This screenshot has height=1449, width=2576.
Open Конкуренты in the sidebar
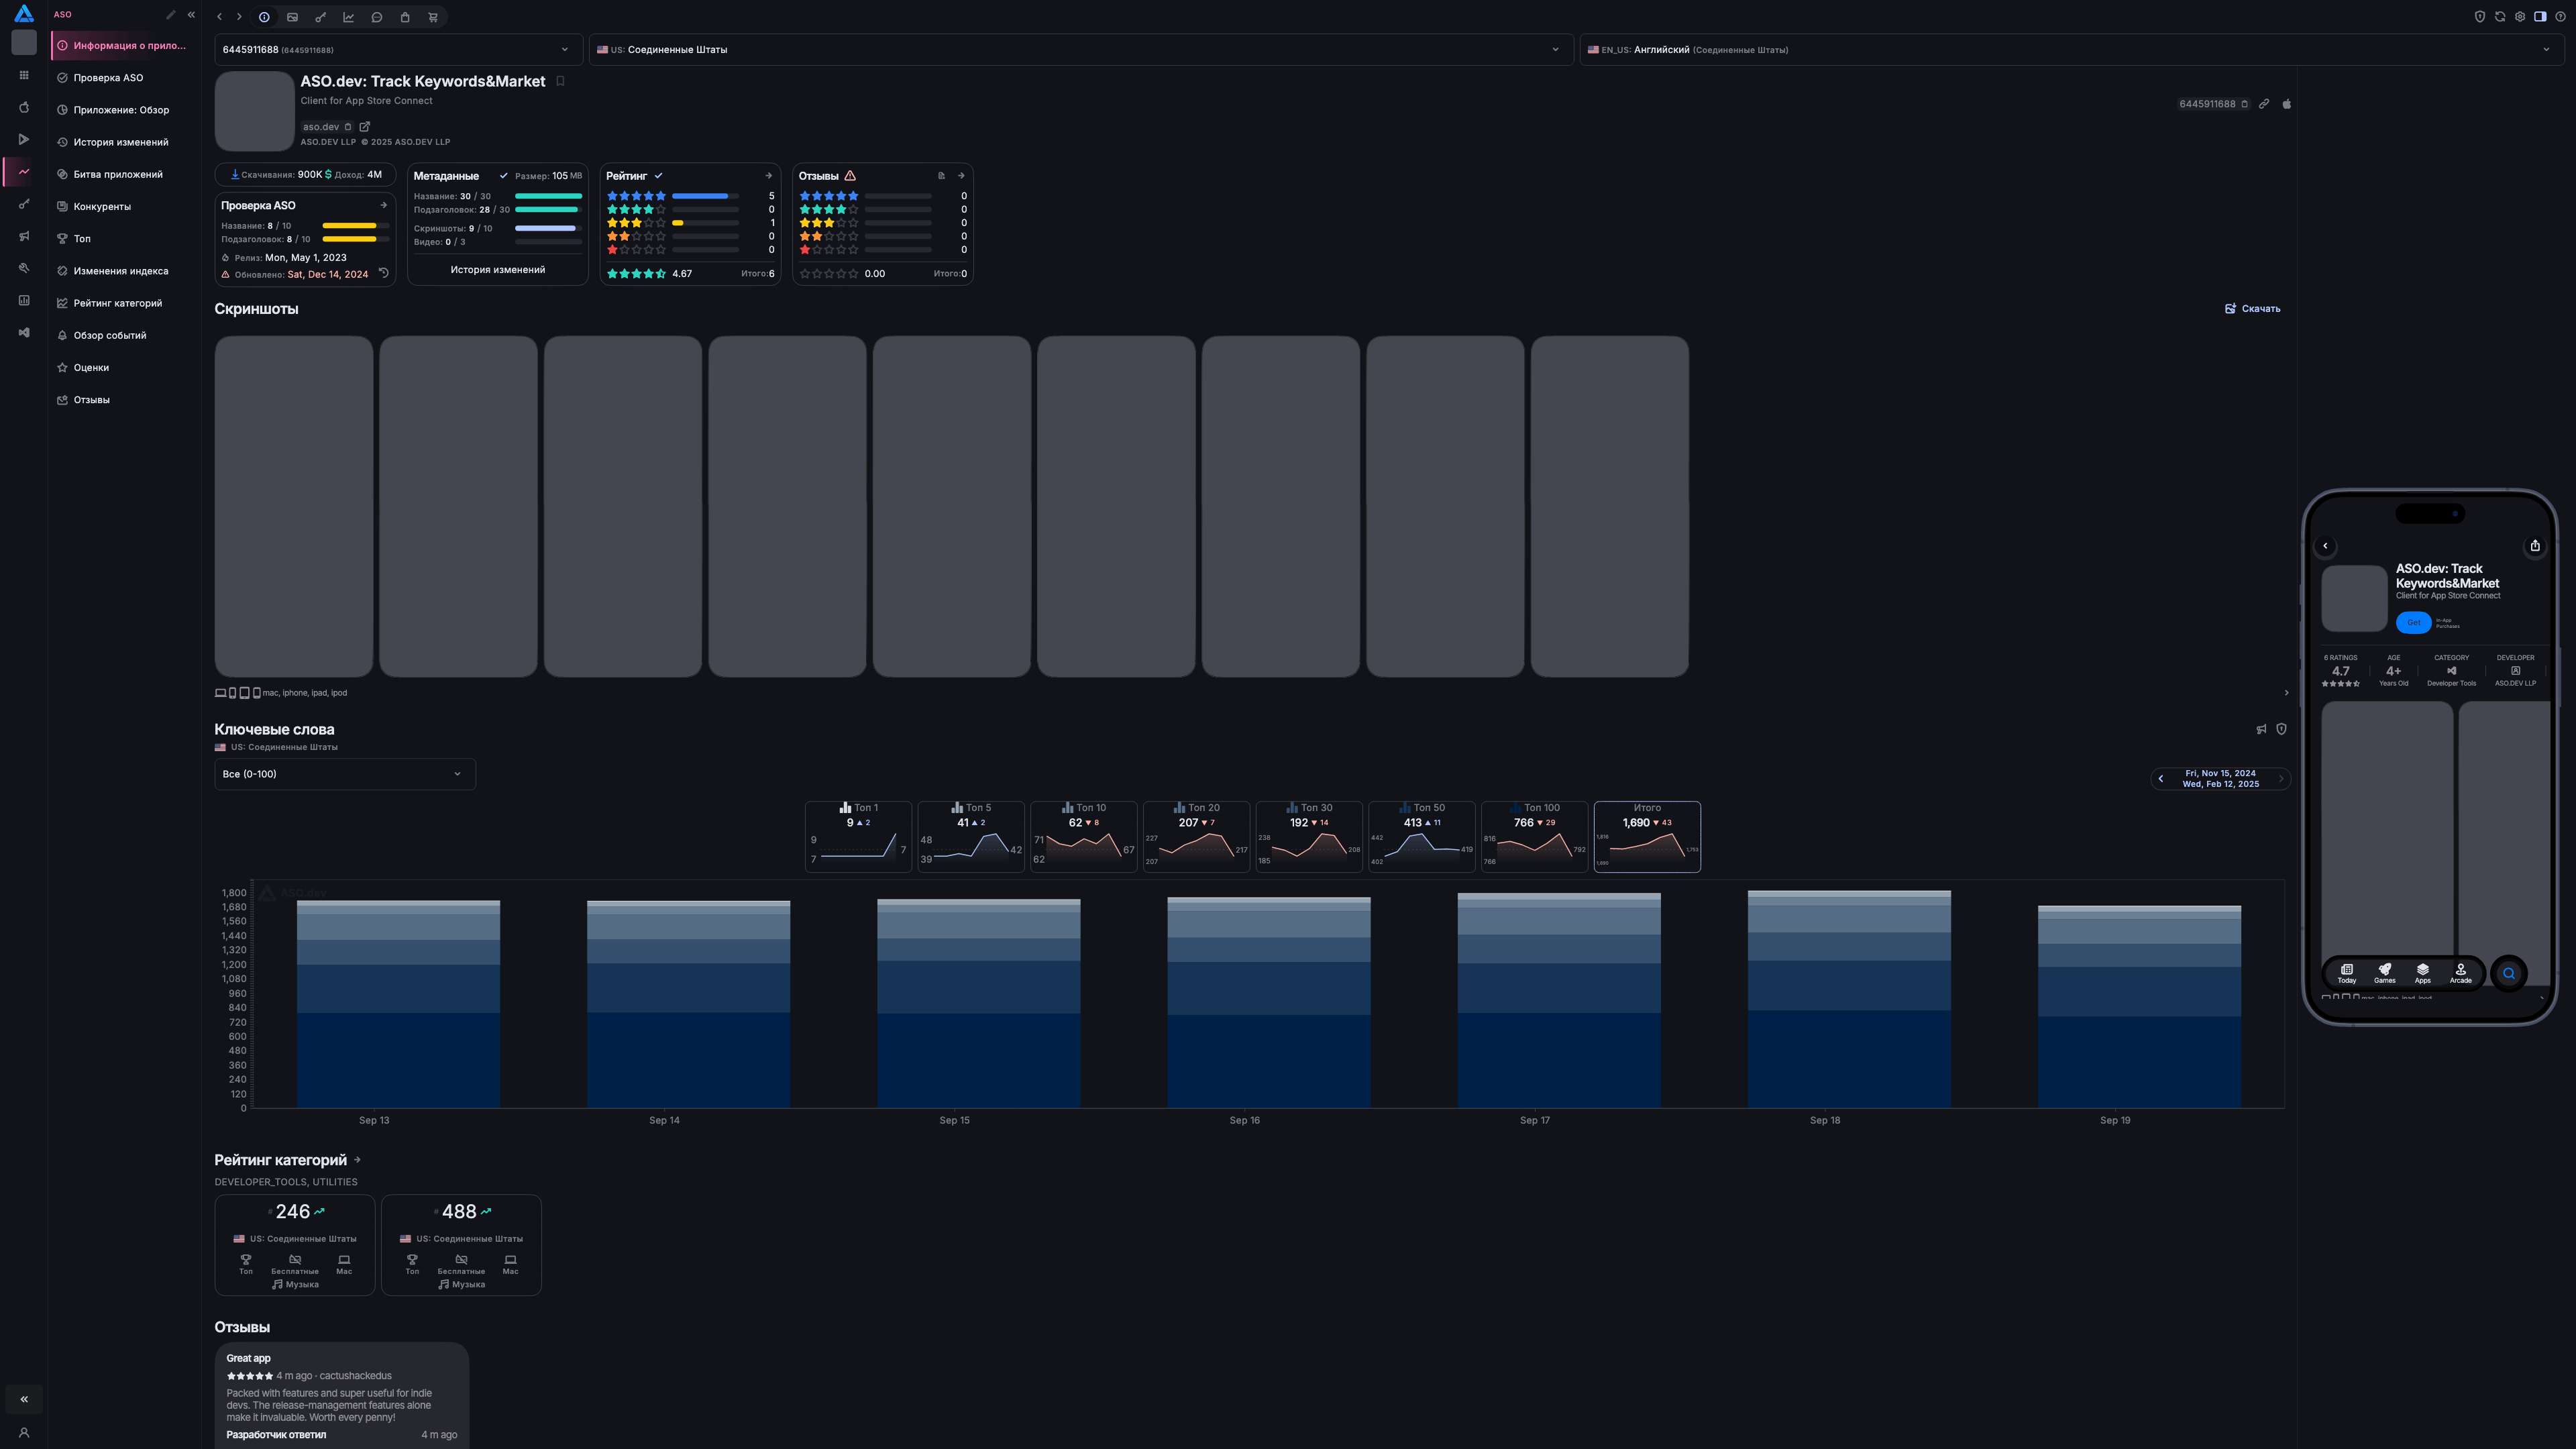[125, 206]
